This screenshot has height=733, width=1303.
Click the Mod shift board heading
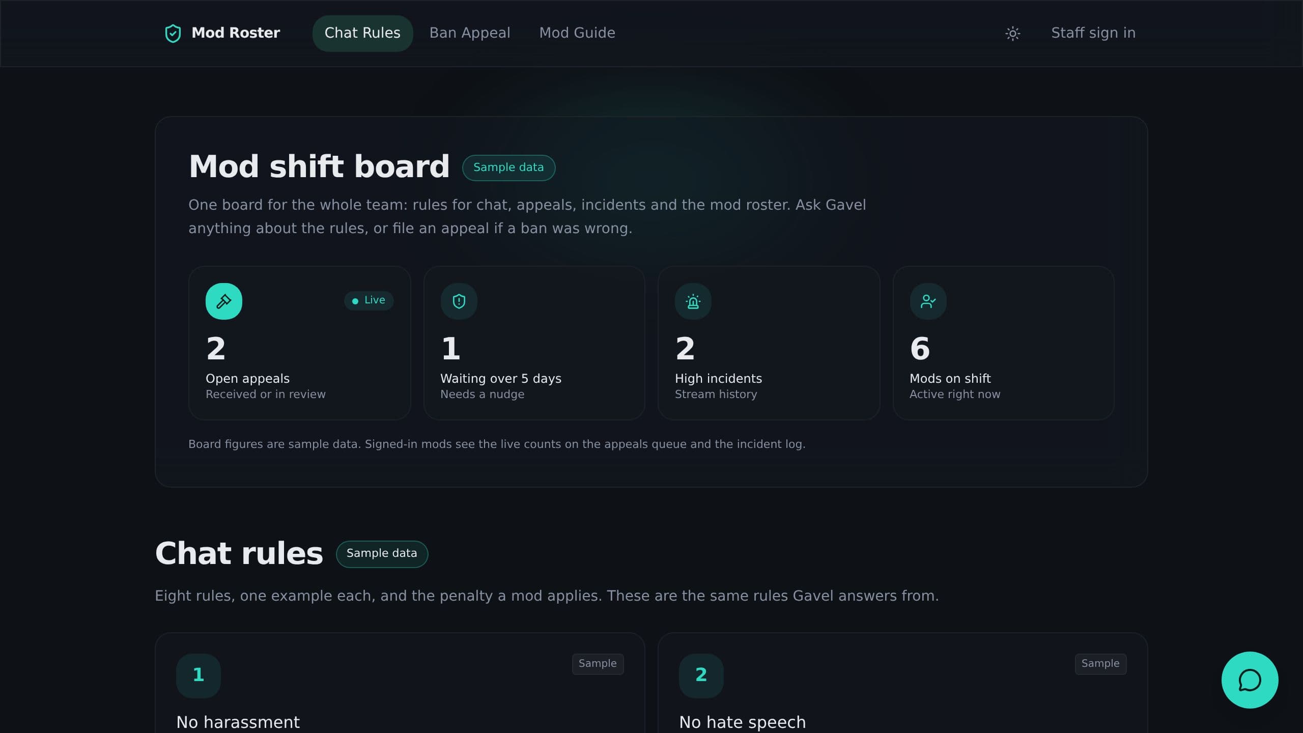point(319,167)
